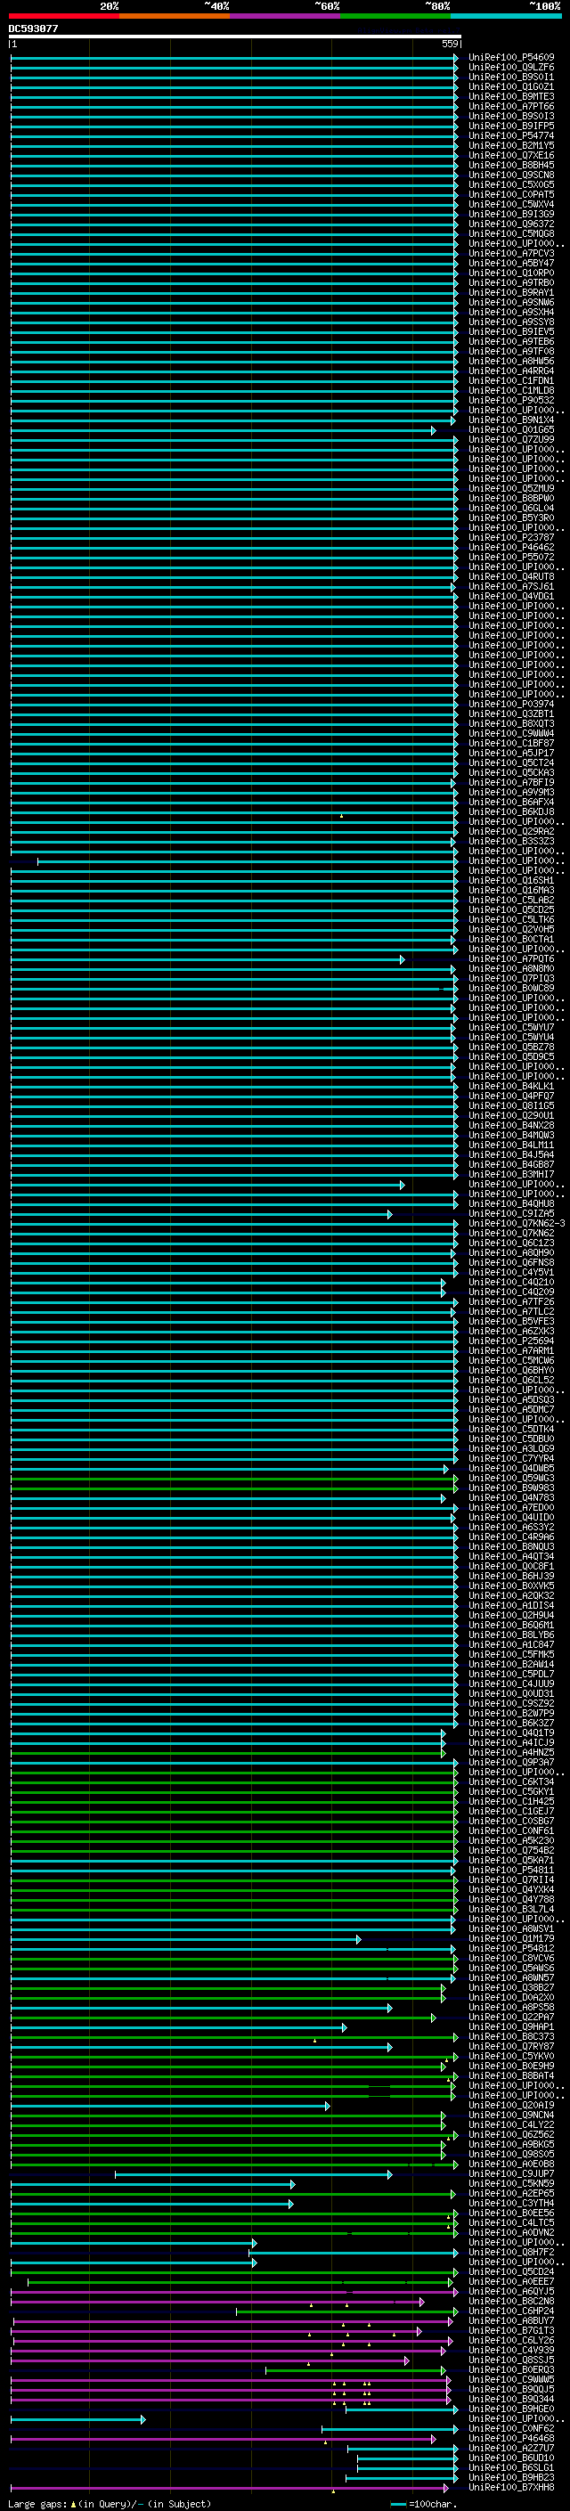The width and height of the screenshot is (570, 2511).
Task: Select hit UniRef100_P46468
Action: click(x=511, y=2438)
